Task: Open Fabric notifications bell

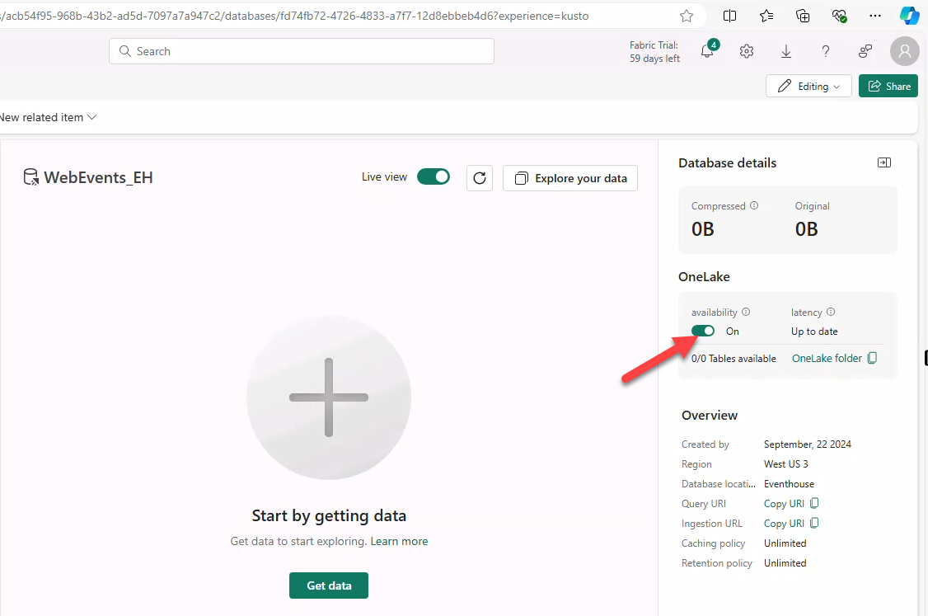Action: tap(706, 51)
